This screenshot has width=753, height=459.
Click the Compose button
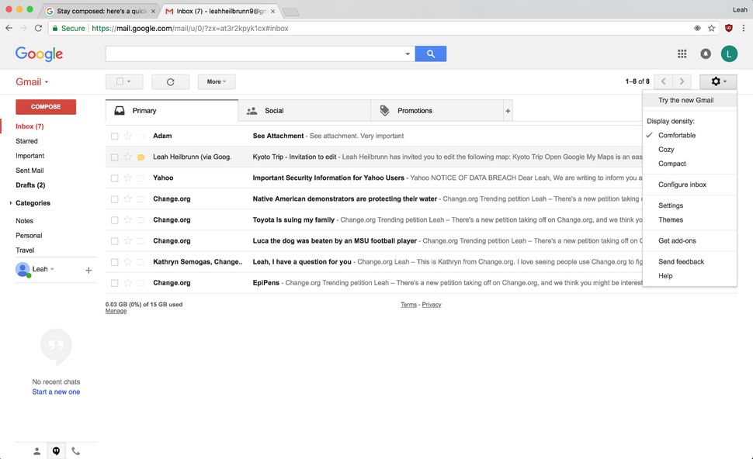point(46,106)
